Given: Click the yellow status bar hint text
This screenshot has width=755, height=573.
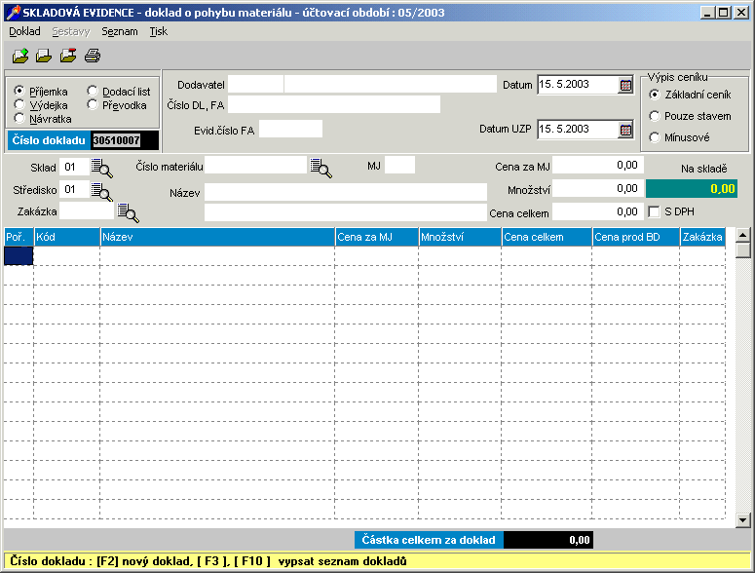Looking at the screenshot, I should [208, 561].
